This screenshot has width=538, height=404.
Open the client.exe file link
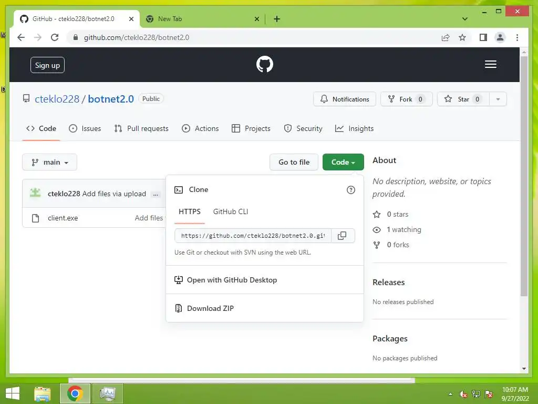(63, 218)
